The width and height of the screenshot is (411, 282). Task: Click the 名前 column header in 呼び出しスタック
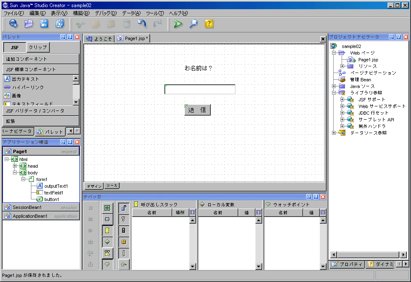[x=152, y=212]
